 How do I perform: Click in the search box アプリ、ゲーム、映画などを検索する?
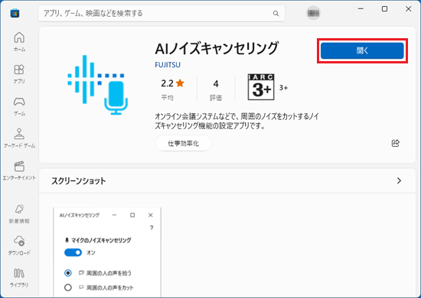tap(162, 13)
